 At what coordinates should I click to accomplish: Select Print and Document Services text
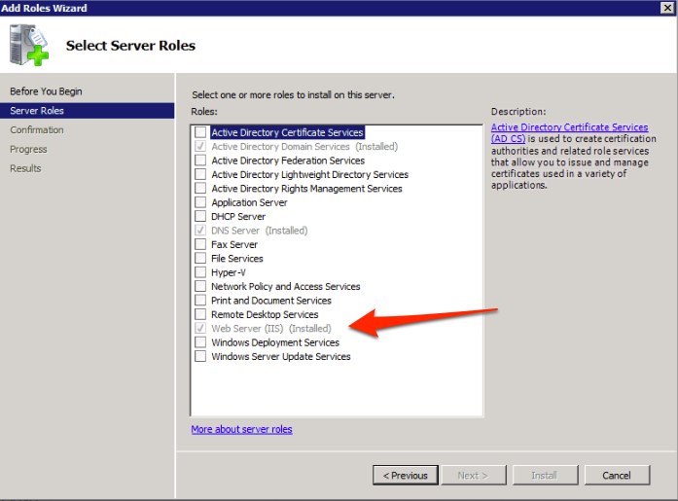click(271, 300)
